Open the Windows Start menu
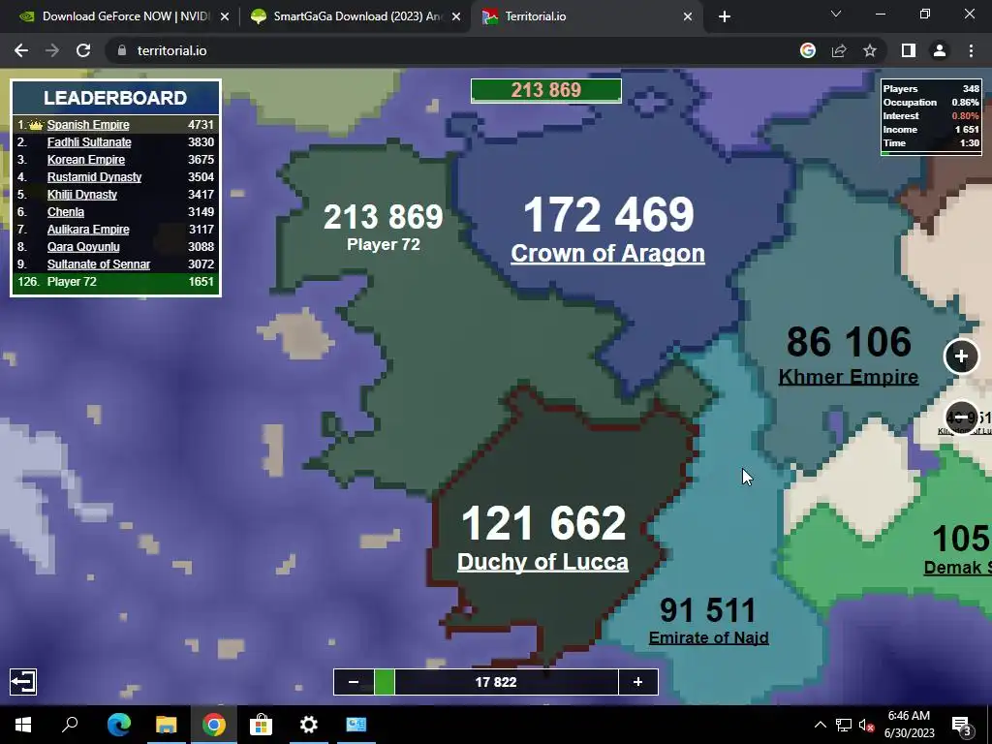Viewport: 992px width, 744px height. point(23,725)
